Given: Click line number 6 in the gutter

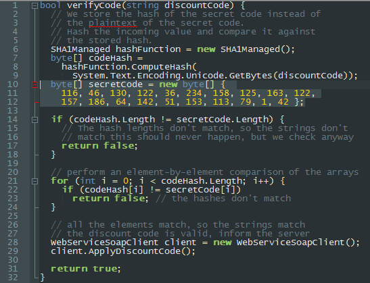Looking at the screenshot, I should coord(16,49).
